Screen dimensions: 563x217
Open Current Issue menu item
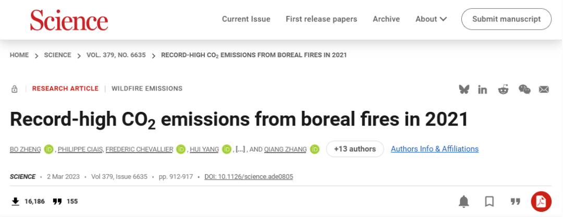246,19
